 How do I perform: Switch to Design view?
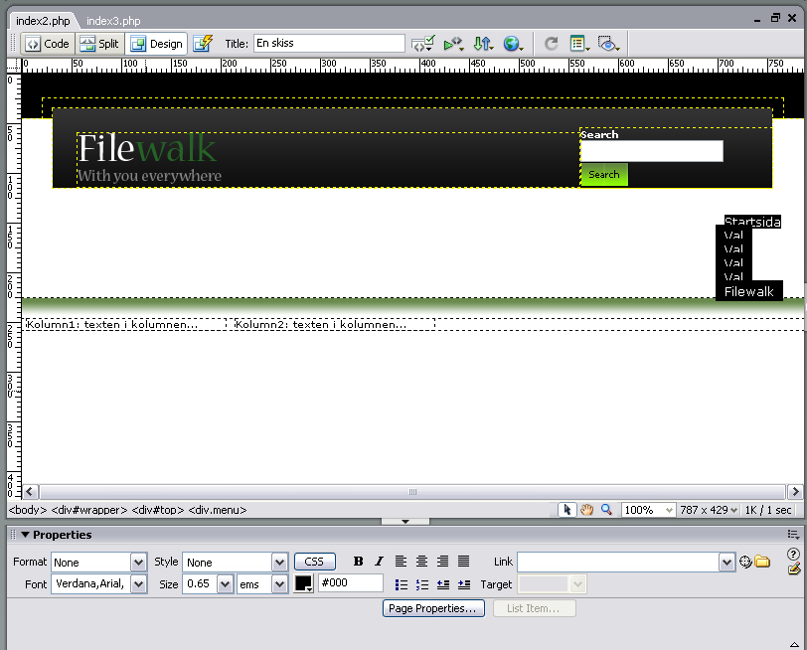pyautogui.click(x=156, y=44)
